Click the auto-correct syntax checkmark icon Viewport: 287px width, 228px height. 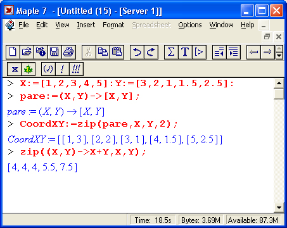tap(48, 69)
